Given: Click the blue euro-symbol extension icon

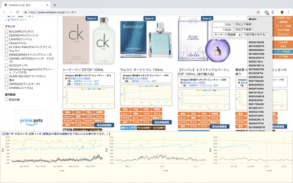Looking at the screenshot, I should click(x=273, y=12).
